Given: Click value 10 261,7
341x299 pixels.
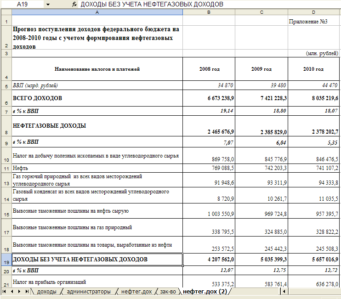Looking at the screenshot, I should pos(261,195).
